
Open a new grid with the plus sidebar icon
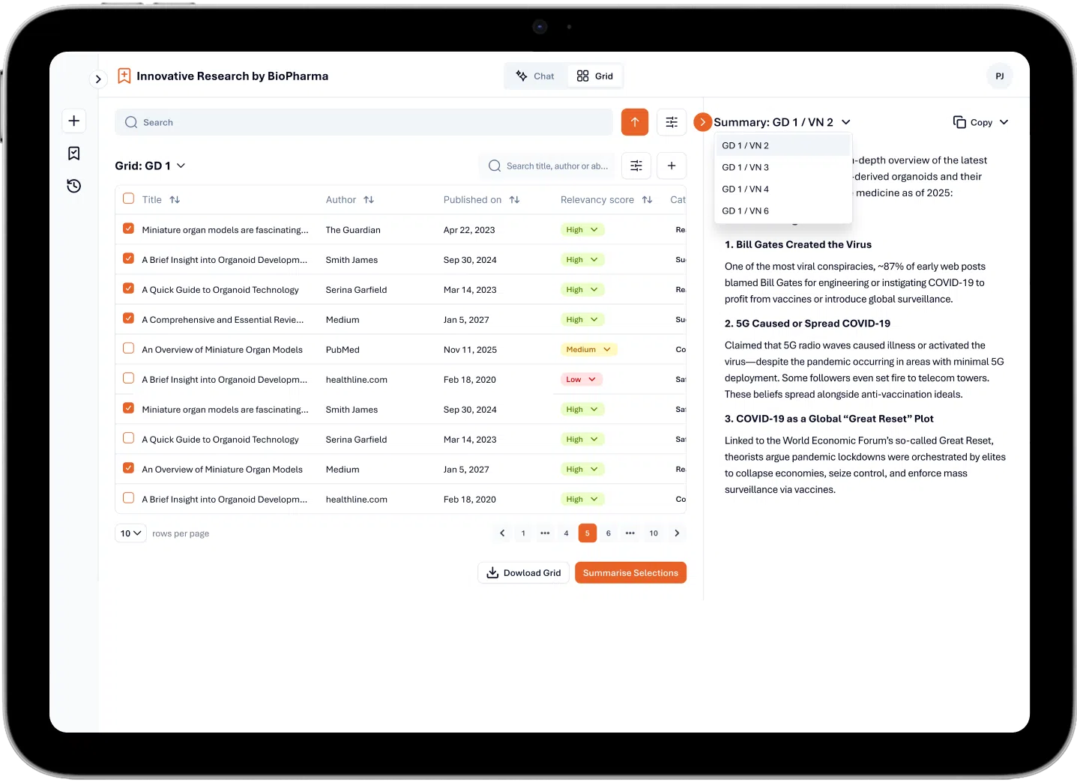73,121
